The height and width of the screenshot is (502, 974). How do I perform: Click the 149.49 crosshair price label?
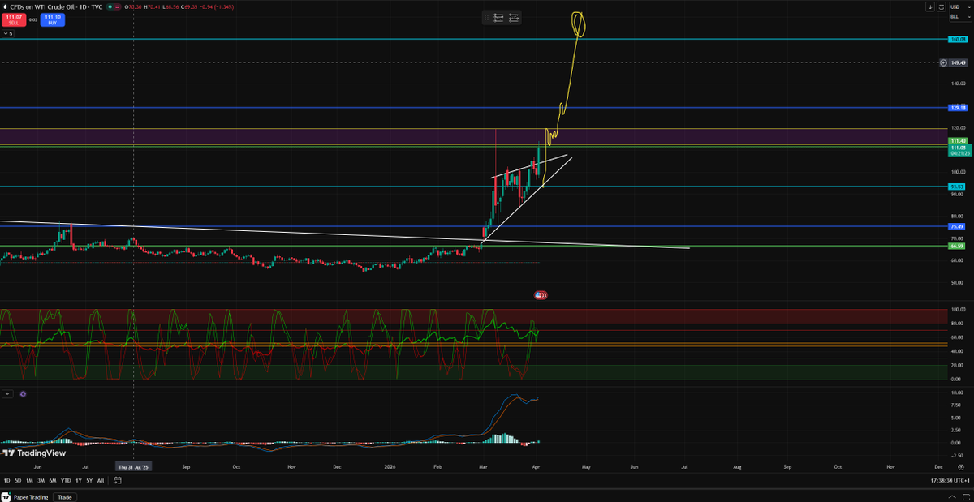click(x=959, y=62)
